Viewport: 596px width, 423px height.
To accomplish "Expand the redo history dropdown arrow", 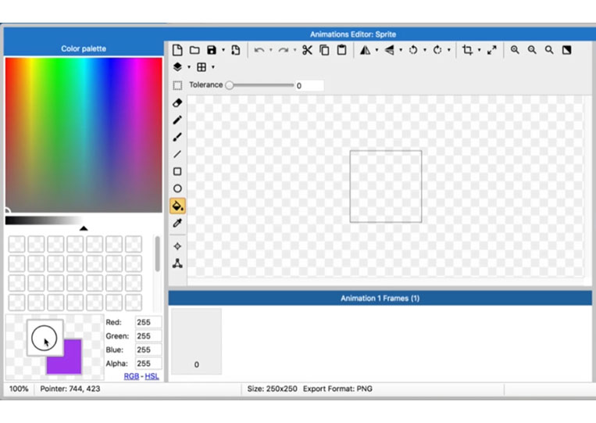I will [x=294, y=50].
